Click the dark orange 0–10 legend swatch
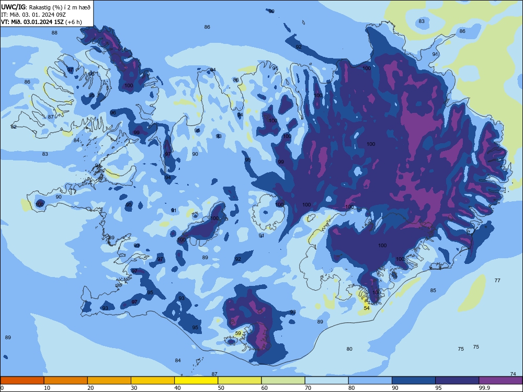Screen dimensions: 523x392 point(22,381)
